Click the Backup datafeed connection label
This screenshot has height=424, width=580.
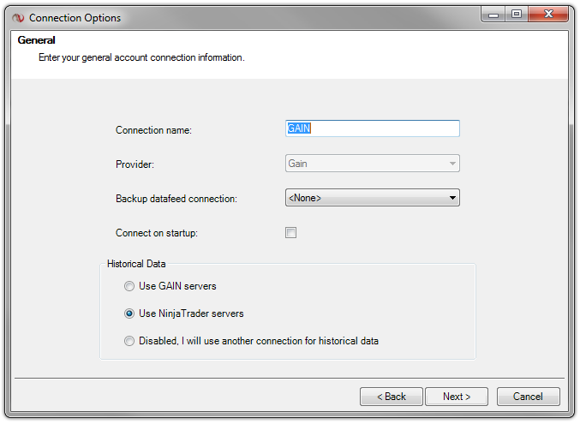tap(176, 199)
